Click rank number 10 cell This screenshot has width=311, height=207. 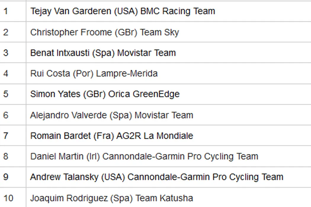tap(8, 198)
